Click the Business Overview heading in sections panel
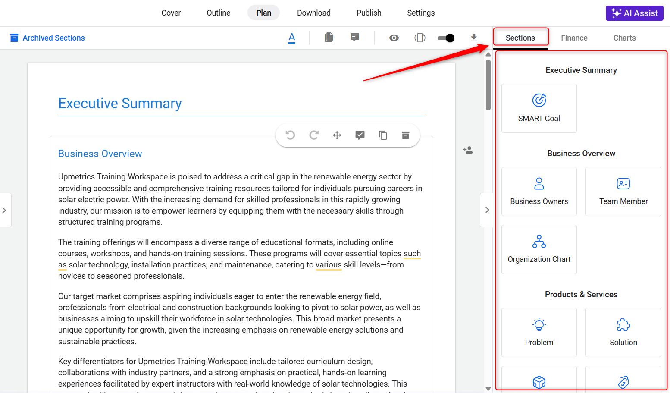 coord(581,153)
